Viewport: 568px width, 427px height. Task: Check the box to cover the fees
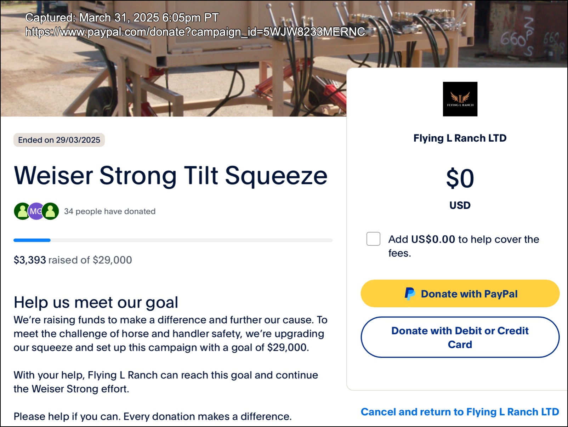(373, 239)
